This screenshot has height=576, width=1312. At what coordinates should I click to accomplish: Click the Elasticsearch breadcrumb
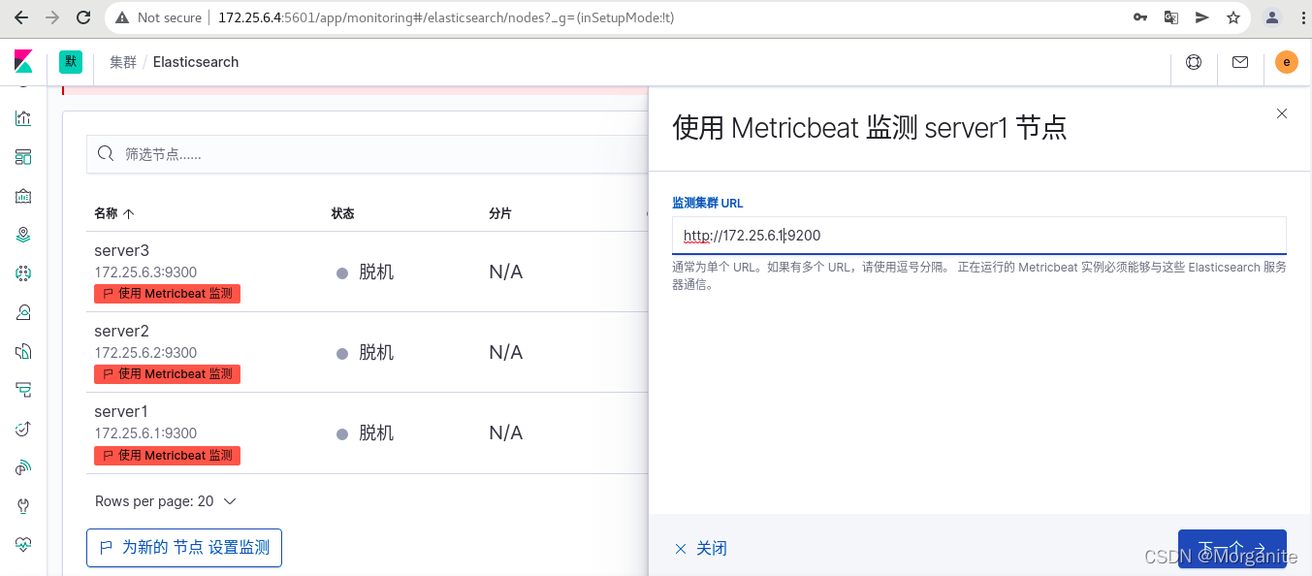pos(196,62)
